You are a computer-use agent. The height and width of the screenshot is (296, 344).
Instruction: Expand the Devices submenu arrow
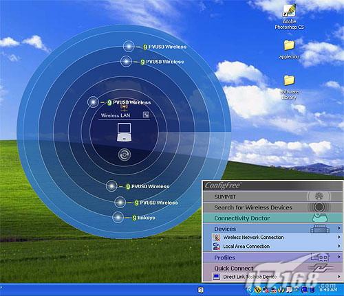coord(338,228)
